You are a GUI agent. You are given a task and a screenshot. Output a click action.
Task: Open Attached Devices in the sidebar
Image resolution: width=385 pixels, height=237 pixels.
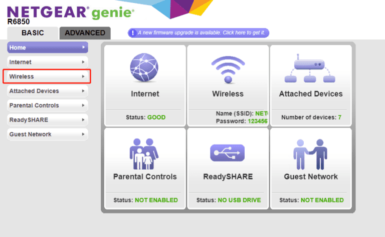(34, 91)
